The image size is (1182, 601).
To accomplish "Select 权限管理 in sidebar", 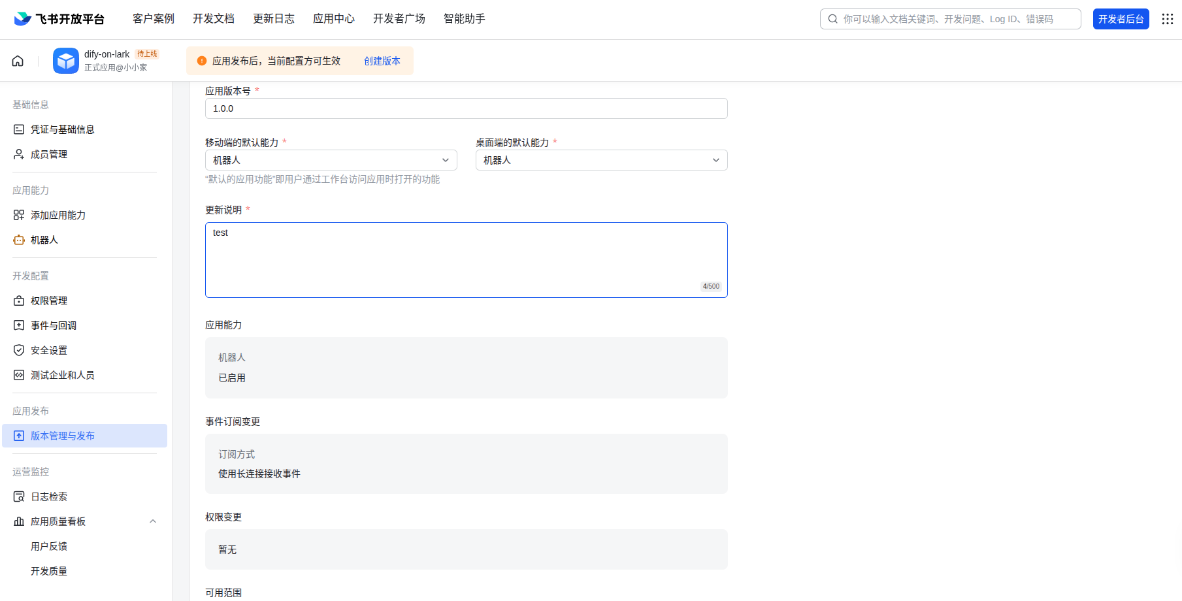I will (x=49, y=300).
